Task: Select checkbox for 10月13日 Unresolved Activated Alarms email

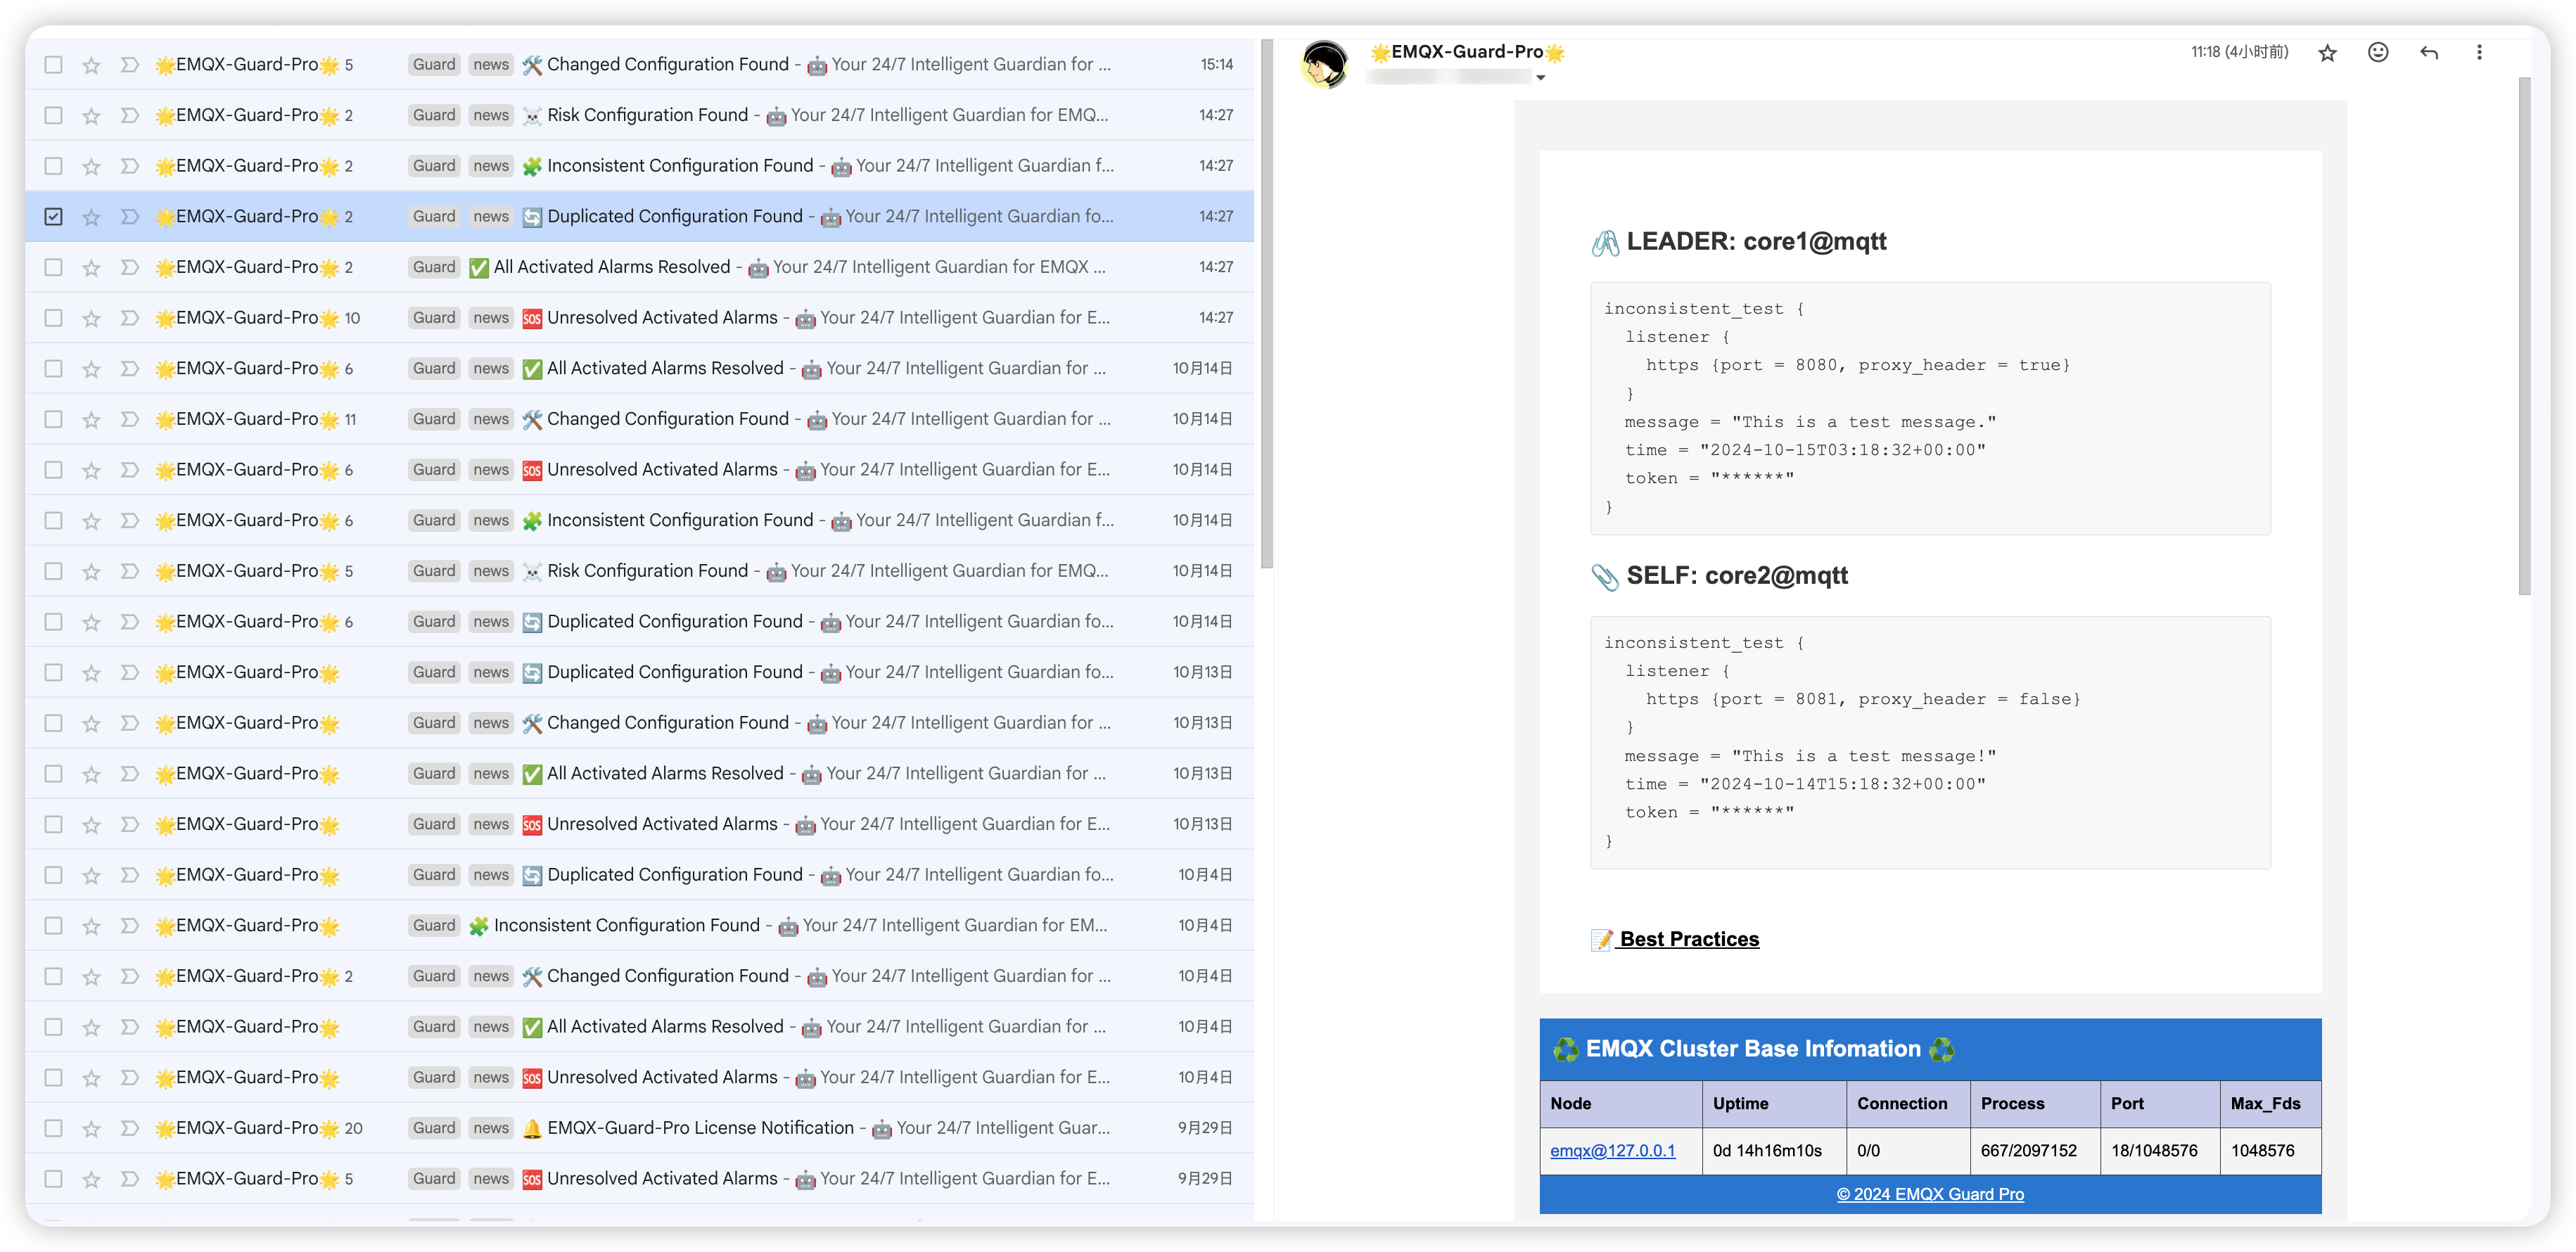Action: point(54,825)
